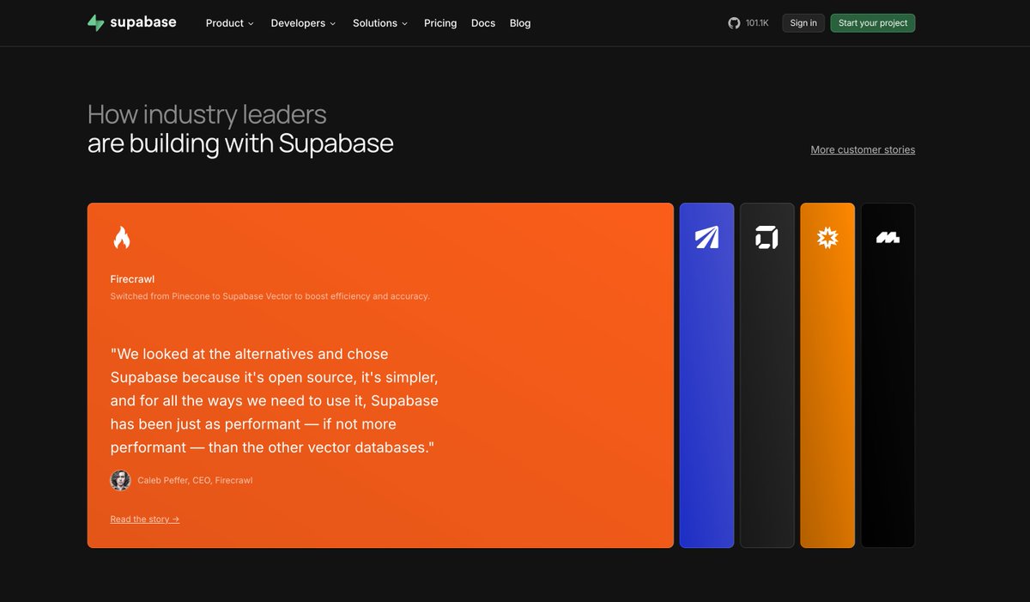Expand the Developers menu

coord(303,23)
